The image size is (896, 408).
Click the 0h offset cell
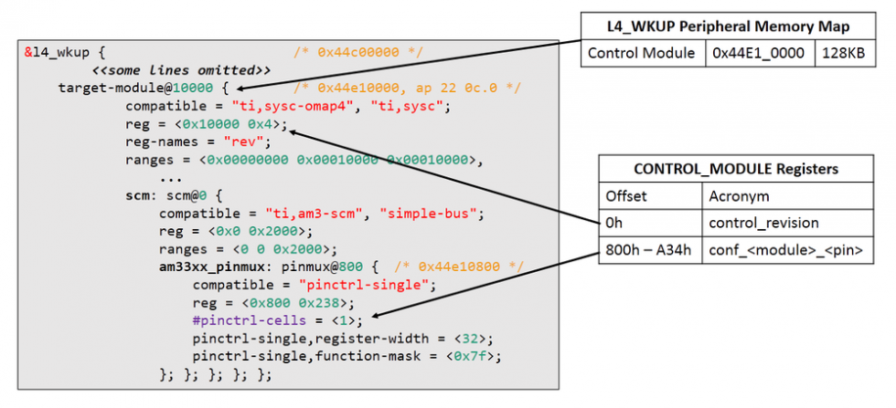click(613, 223)
